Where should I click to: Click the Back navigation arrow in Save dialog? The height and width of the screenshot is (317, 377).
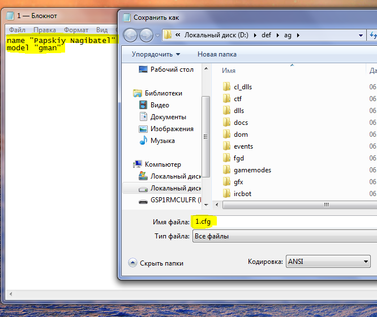coord(130,35)
